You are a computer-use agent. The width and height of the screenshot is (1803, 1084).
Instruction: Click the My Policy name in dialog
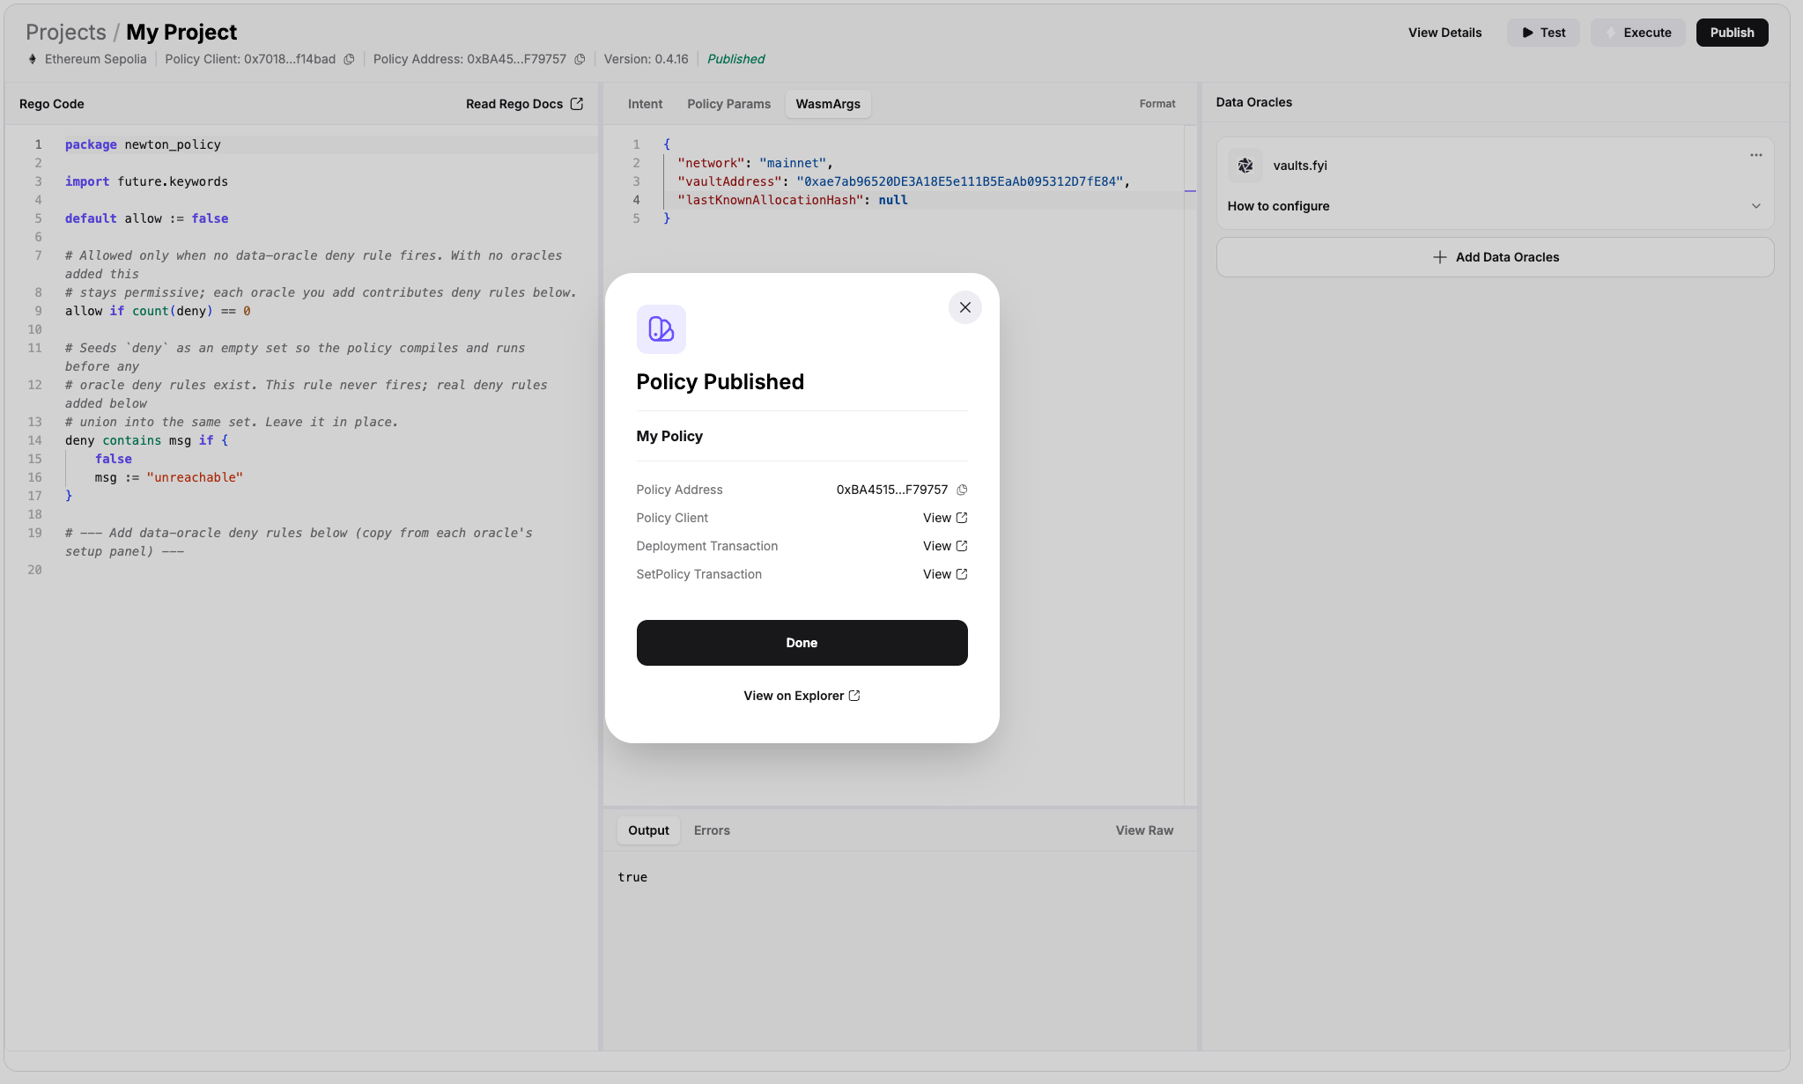pyautogui.click(x=669, y=436)
